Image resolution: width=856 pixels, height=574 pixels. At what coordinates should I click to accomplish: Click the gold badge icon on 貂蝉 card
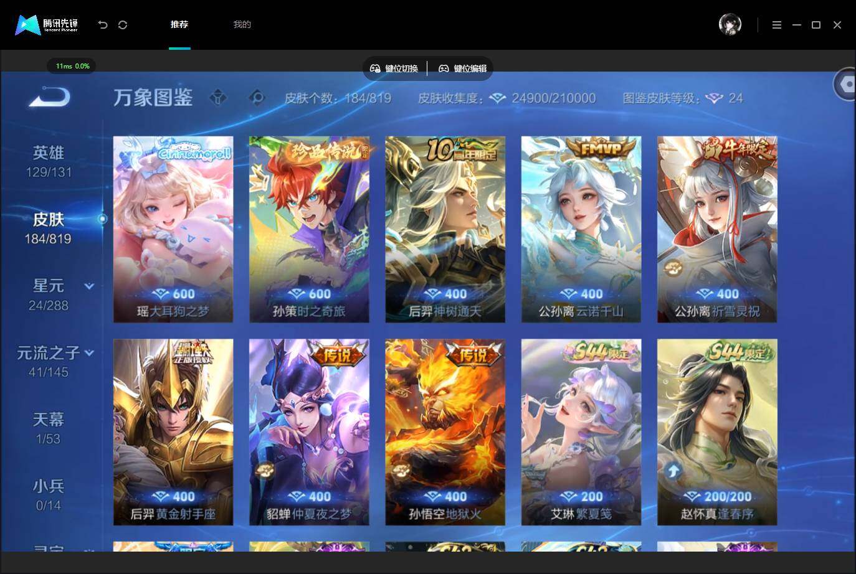pos(264,471)
